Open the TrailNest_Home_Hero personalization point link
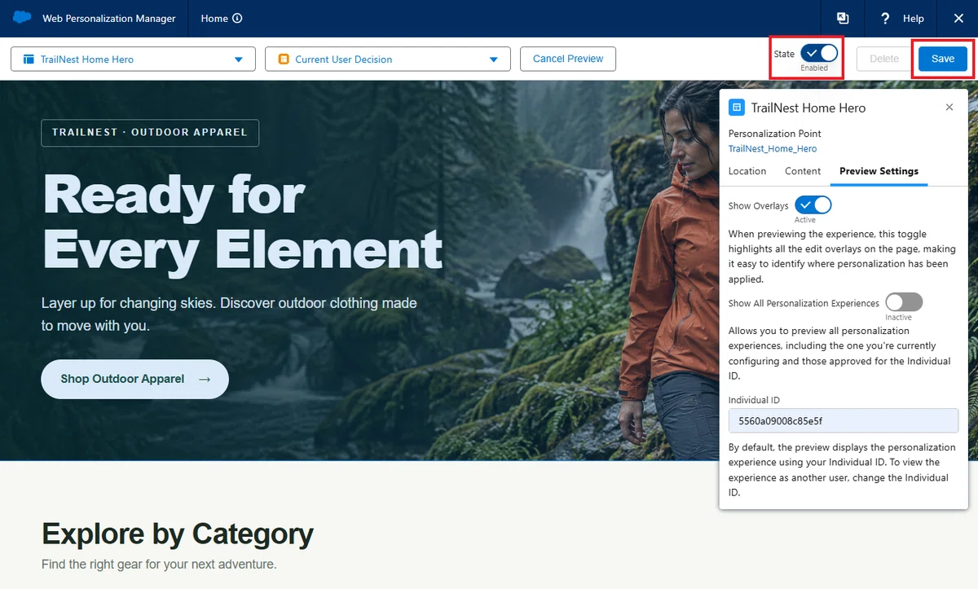 click(x=773, y=149)
